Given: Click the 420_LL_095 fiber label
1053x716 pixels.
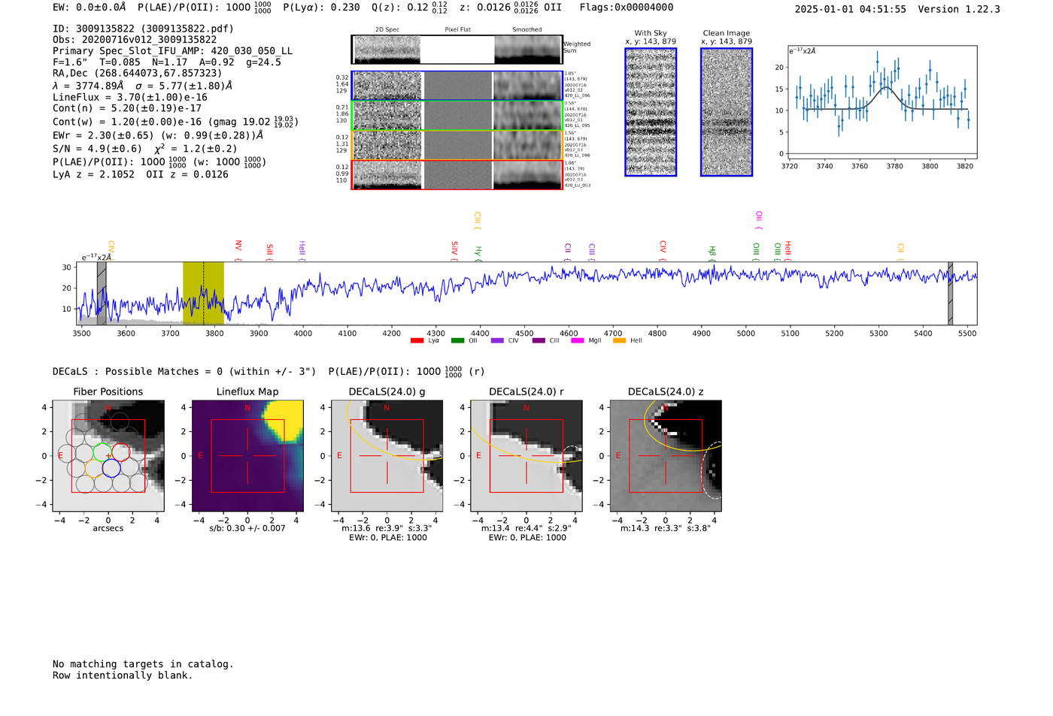Looking at the screenshot, I should pos(578,125).
